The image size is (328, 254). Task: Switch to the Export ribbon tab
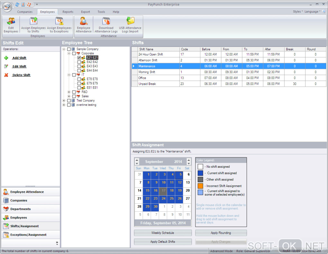86,12
